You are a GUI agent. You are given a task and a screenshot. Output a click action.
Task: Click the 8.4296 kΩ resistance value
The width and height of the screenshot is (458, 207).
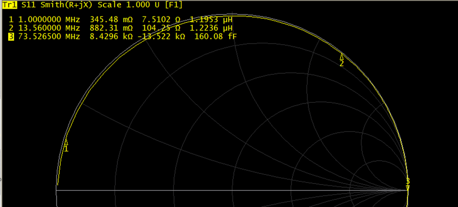tap(111, 37)
